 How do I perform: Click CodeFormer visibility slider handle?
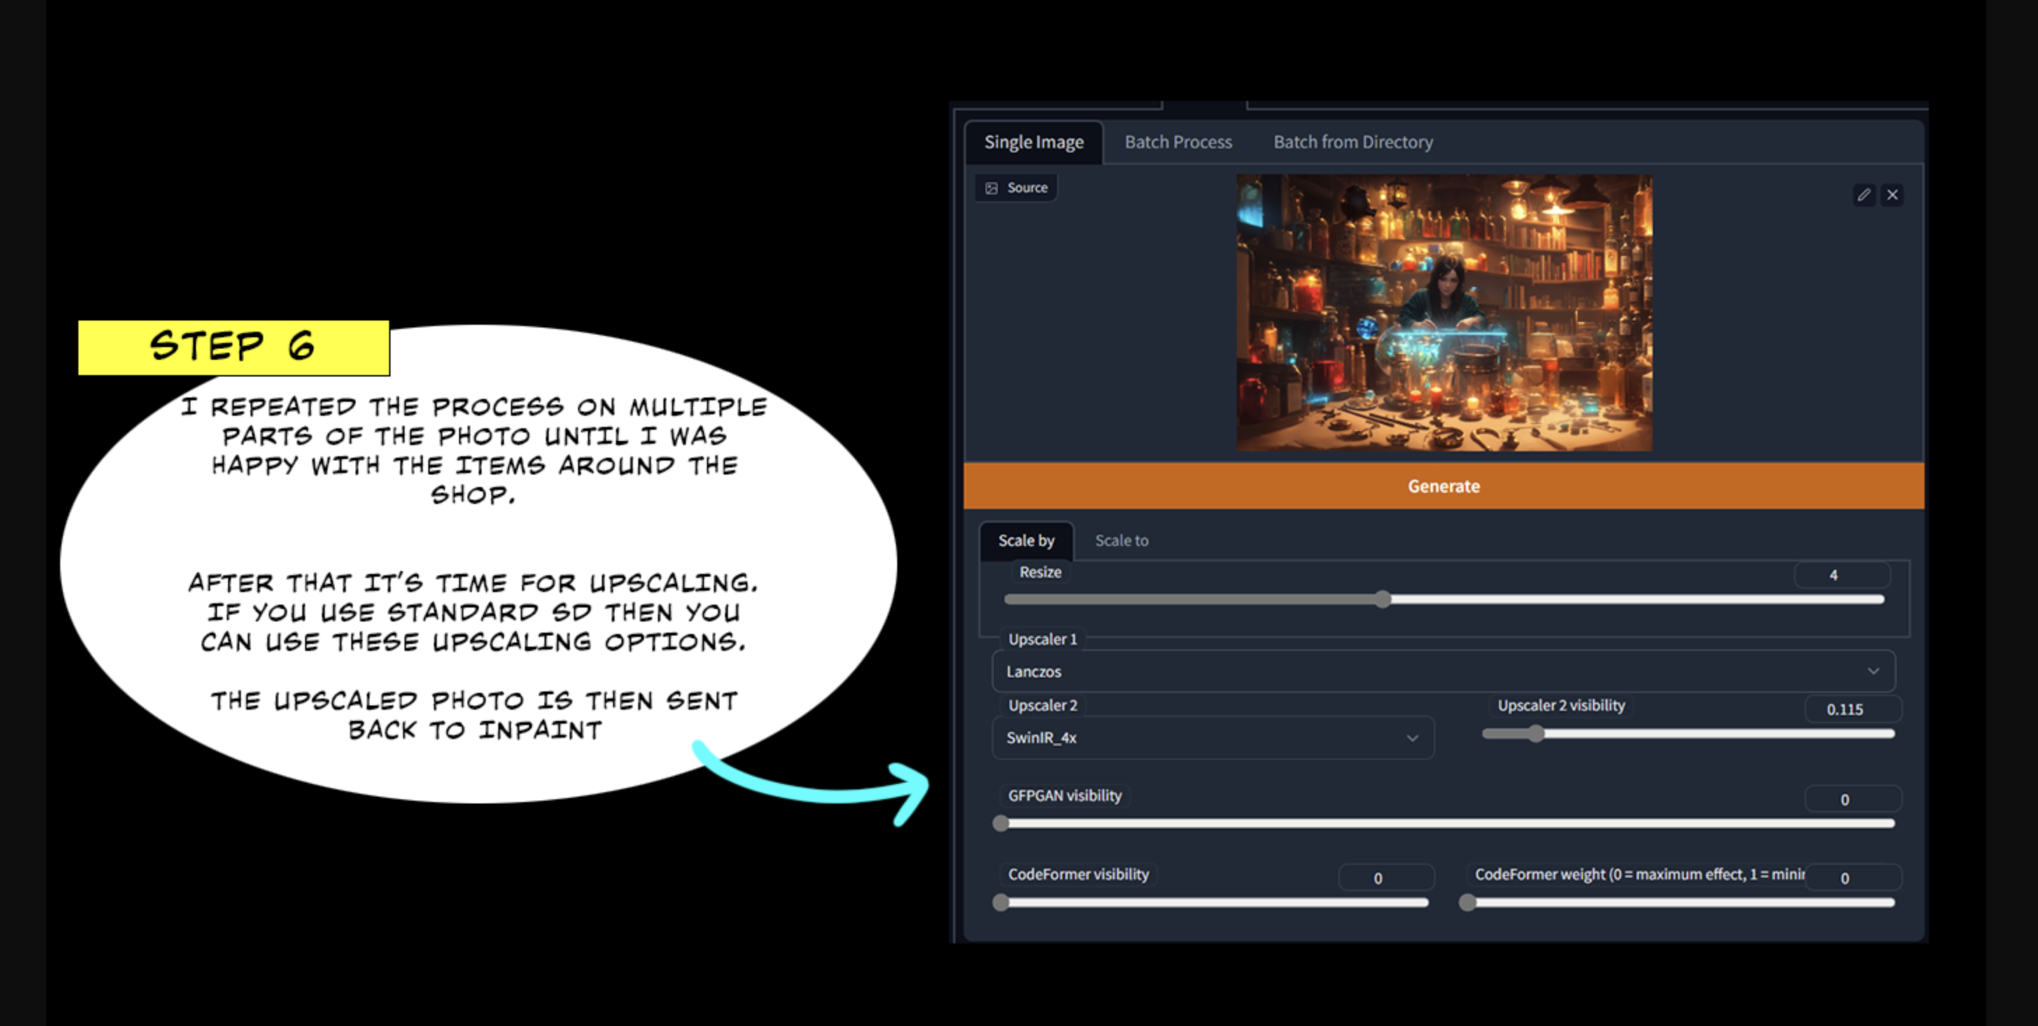click(x=1001, y=903)
